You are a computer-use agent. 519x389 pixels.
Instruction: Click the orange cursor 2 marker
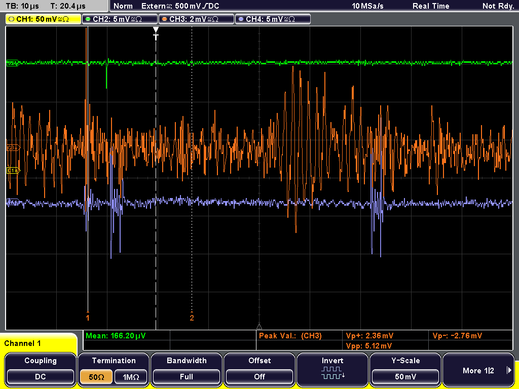point(192,317)
